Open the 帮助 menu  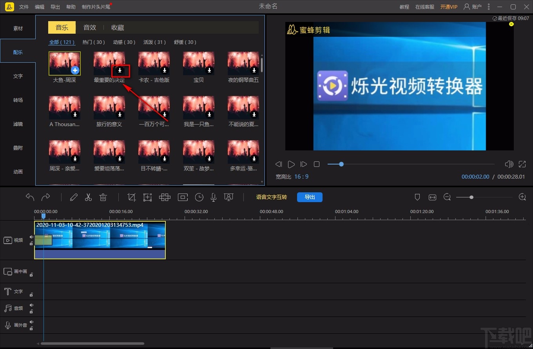pos(71,7)
